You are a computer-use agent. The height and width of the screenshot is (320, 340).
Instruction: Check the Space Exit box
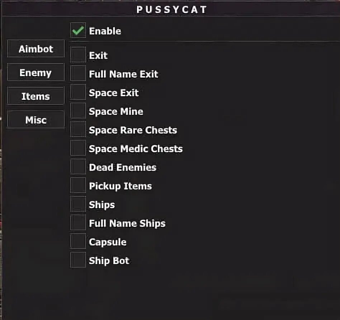click(78, 92)
